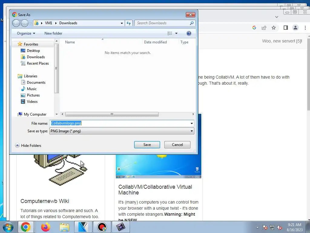Viewport: 310px width, 233px height.
Task: Open the Windows Start button
Action: [x=8, y=227]
